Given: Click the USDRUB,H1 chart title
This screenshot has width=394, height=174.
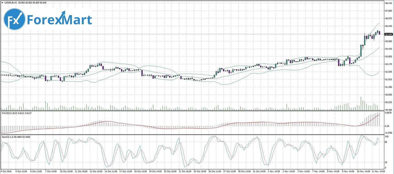Looking at the screenshot, I should point(10,3).
